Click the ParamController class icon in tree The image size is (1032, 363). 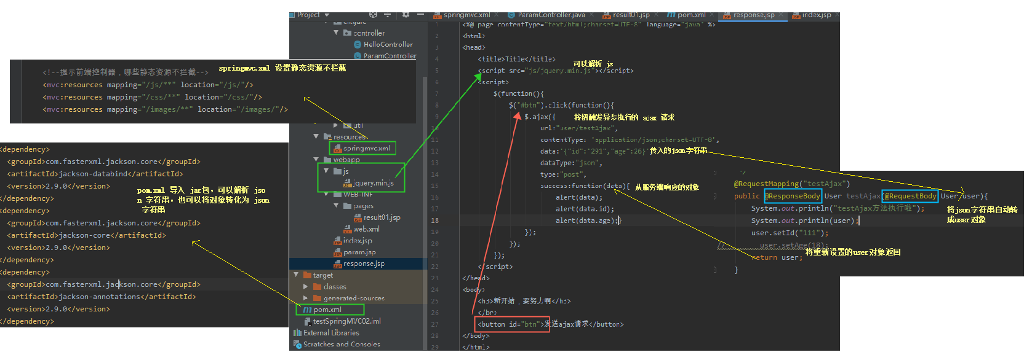click(358, 56)
